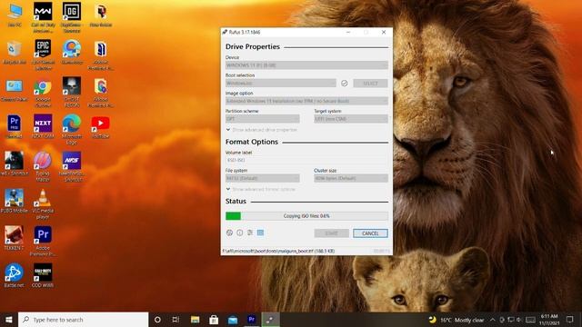The width and height of the screenshot is (582, 327).
Task: Open Battle.net desktop shortcut
Action: pos(15,275)
